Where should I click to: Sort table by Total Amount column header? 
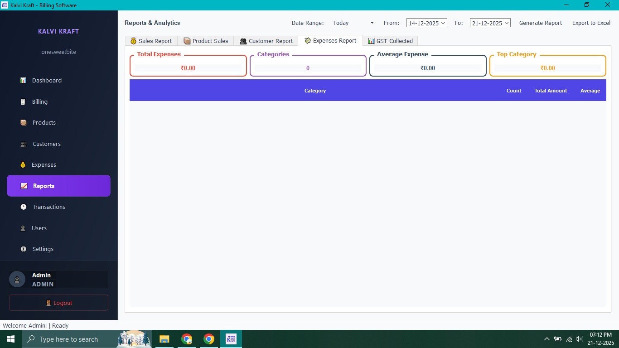tap(551, 91)
